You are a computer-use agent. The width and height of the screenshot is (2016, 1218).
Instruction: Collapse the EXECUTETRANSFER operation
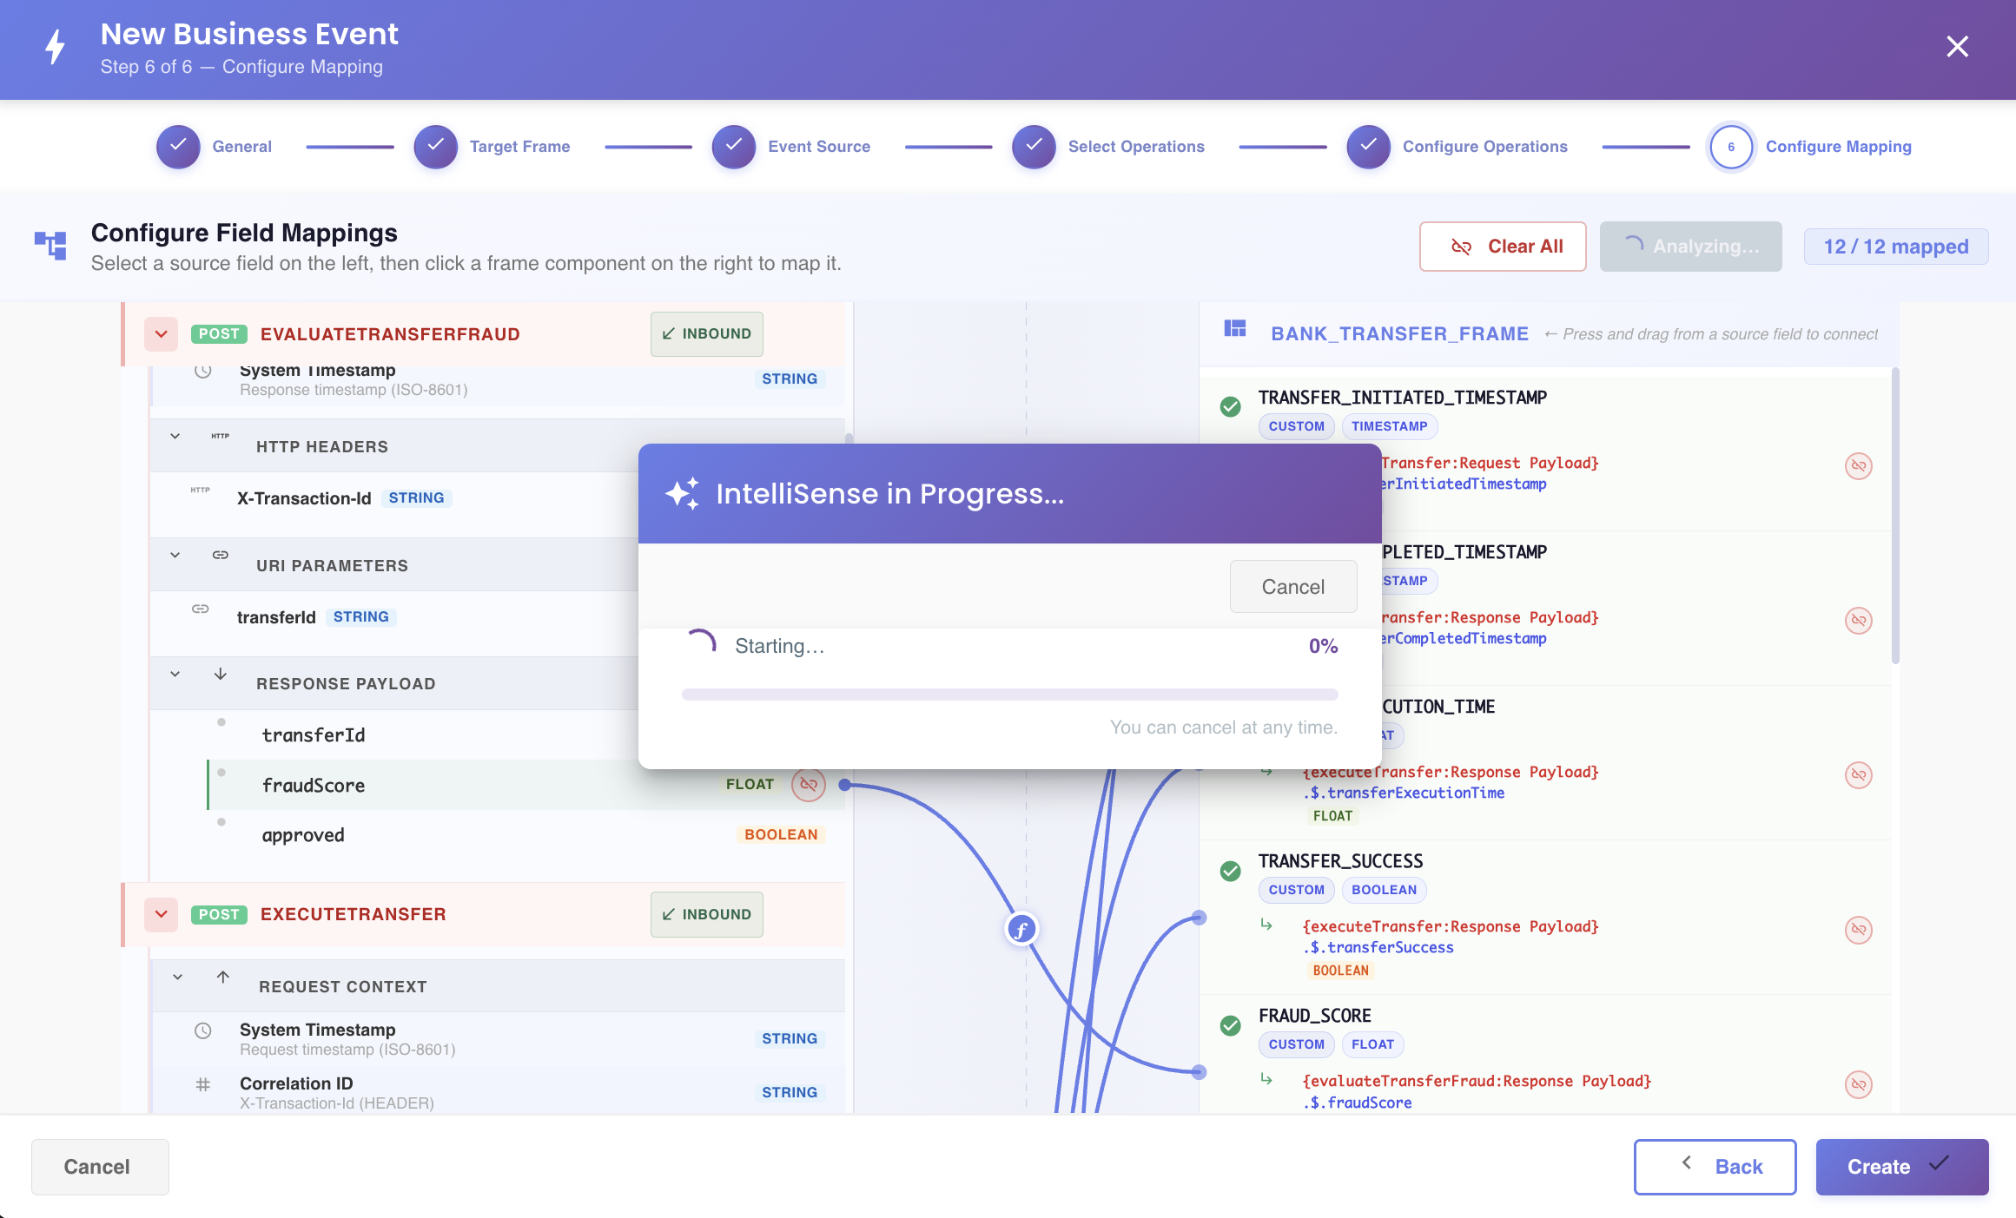tap(162, 914)
